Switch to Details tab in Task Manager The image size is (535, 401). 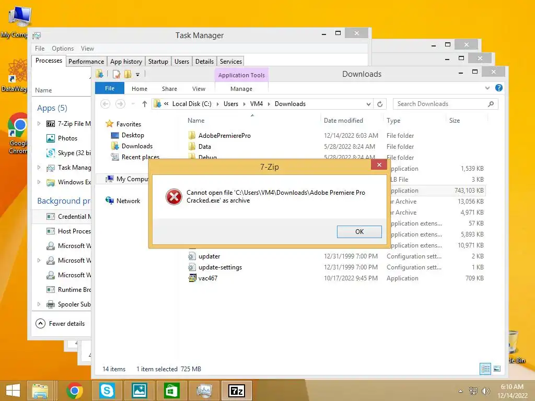pos(204,62)
